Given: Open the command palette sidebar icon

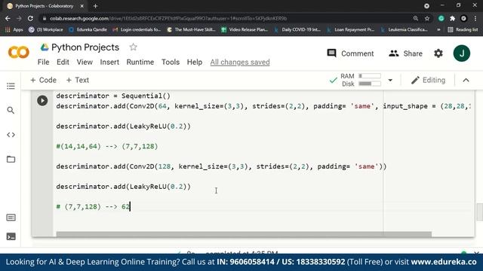Looking at the screenshot, I should pos(11,218).
